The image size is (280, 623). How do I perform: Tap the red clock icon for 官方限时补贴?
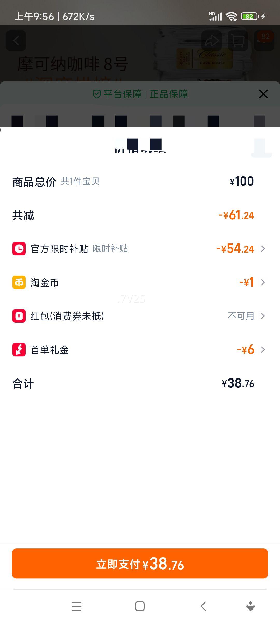(19, 249)
